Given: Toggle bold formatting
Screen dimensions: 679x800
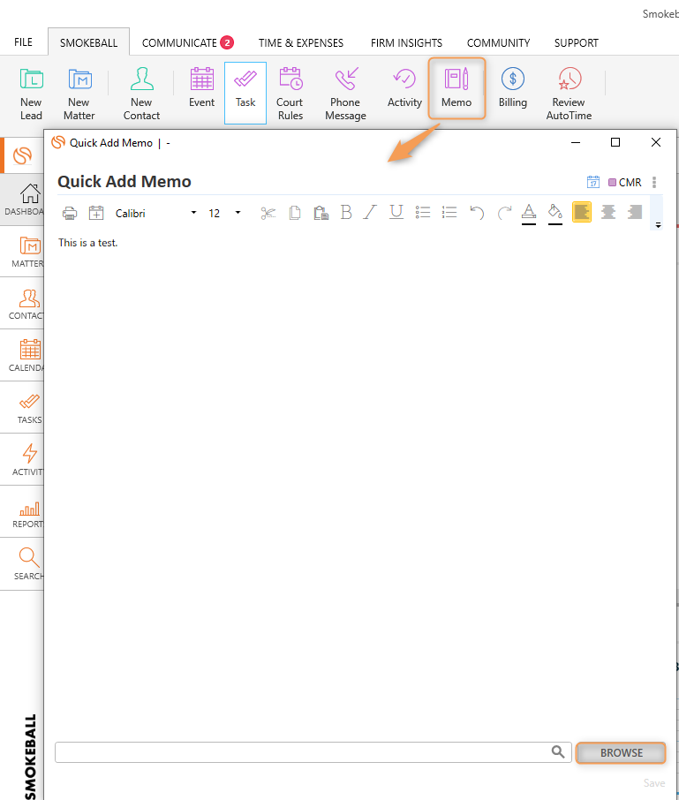Looking at the screenshot, I should click(346, 212).
